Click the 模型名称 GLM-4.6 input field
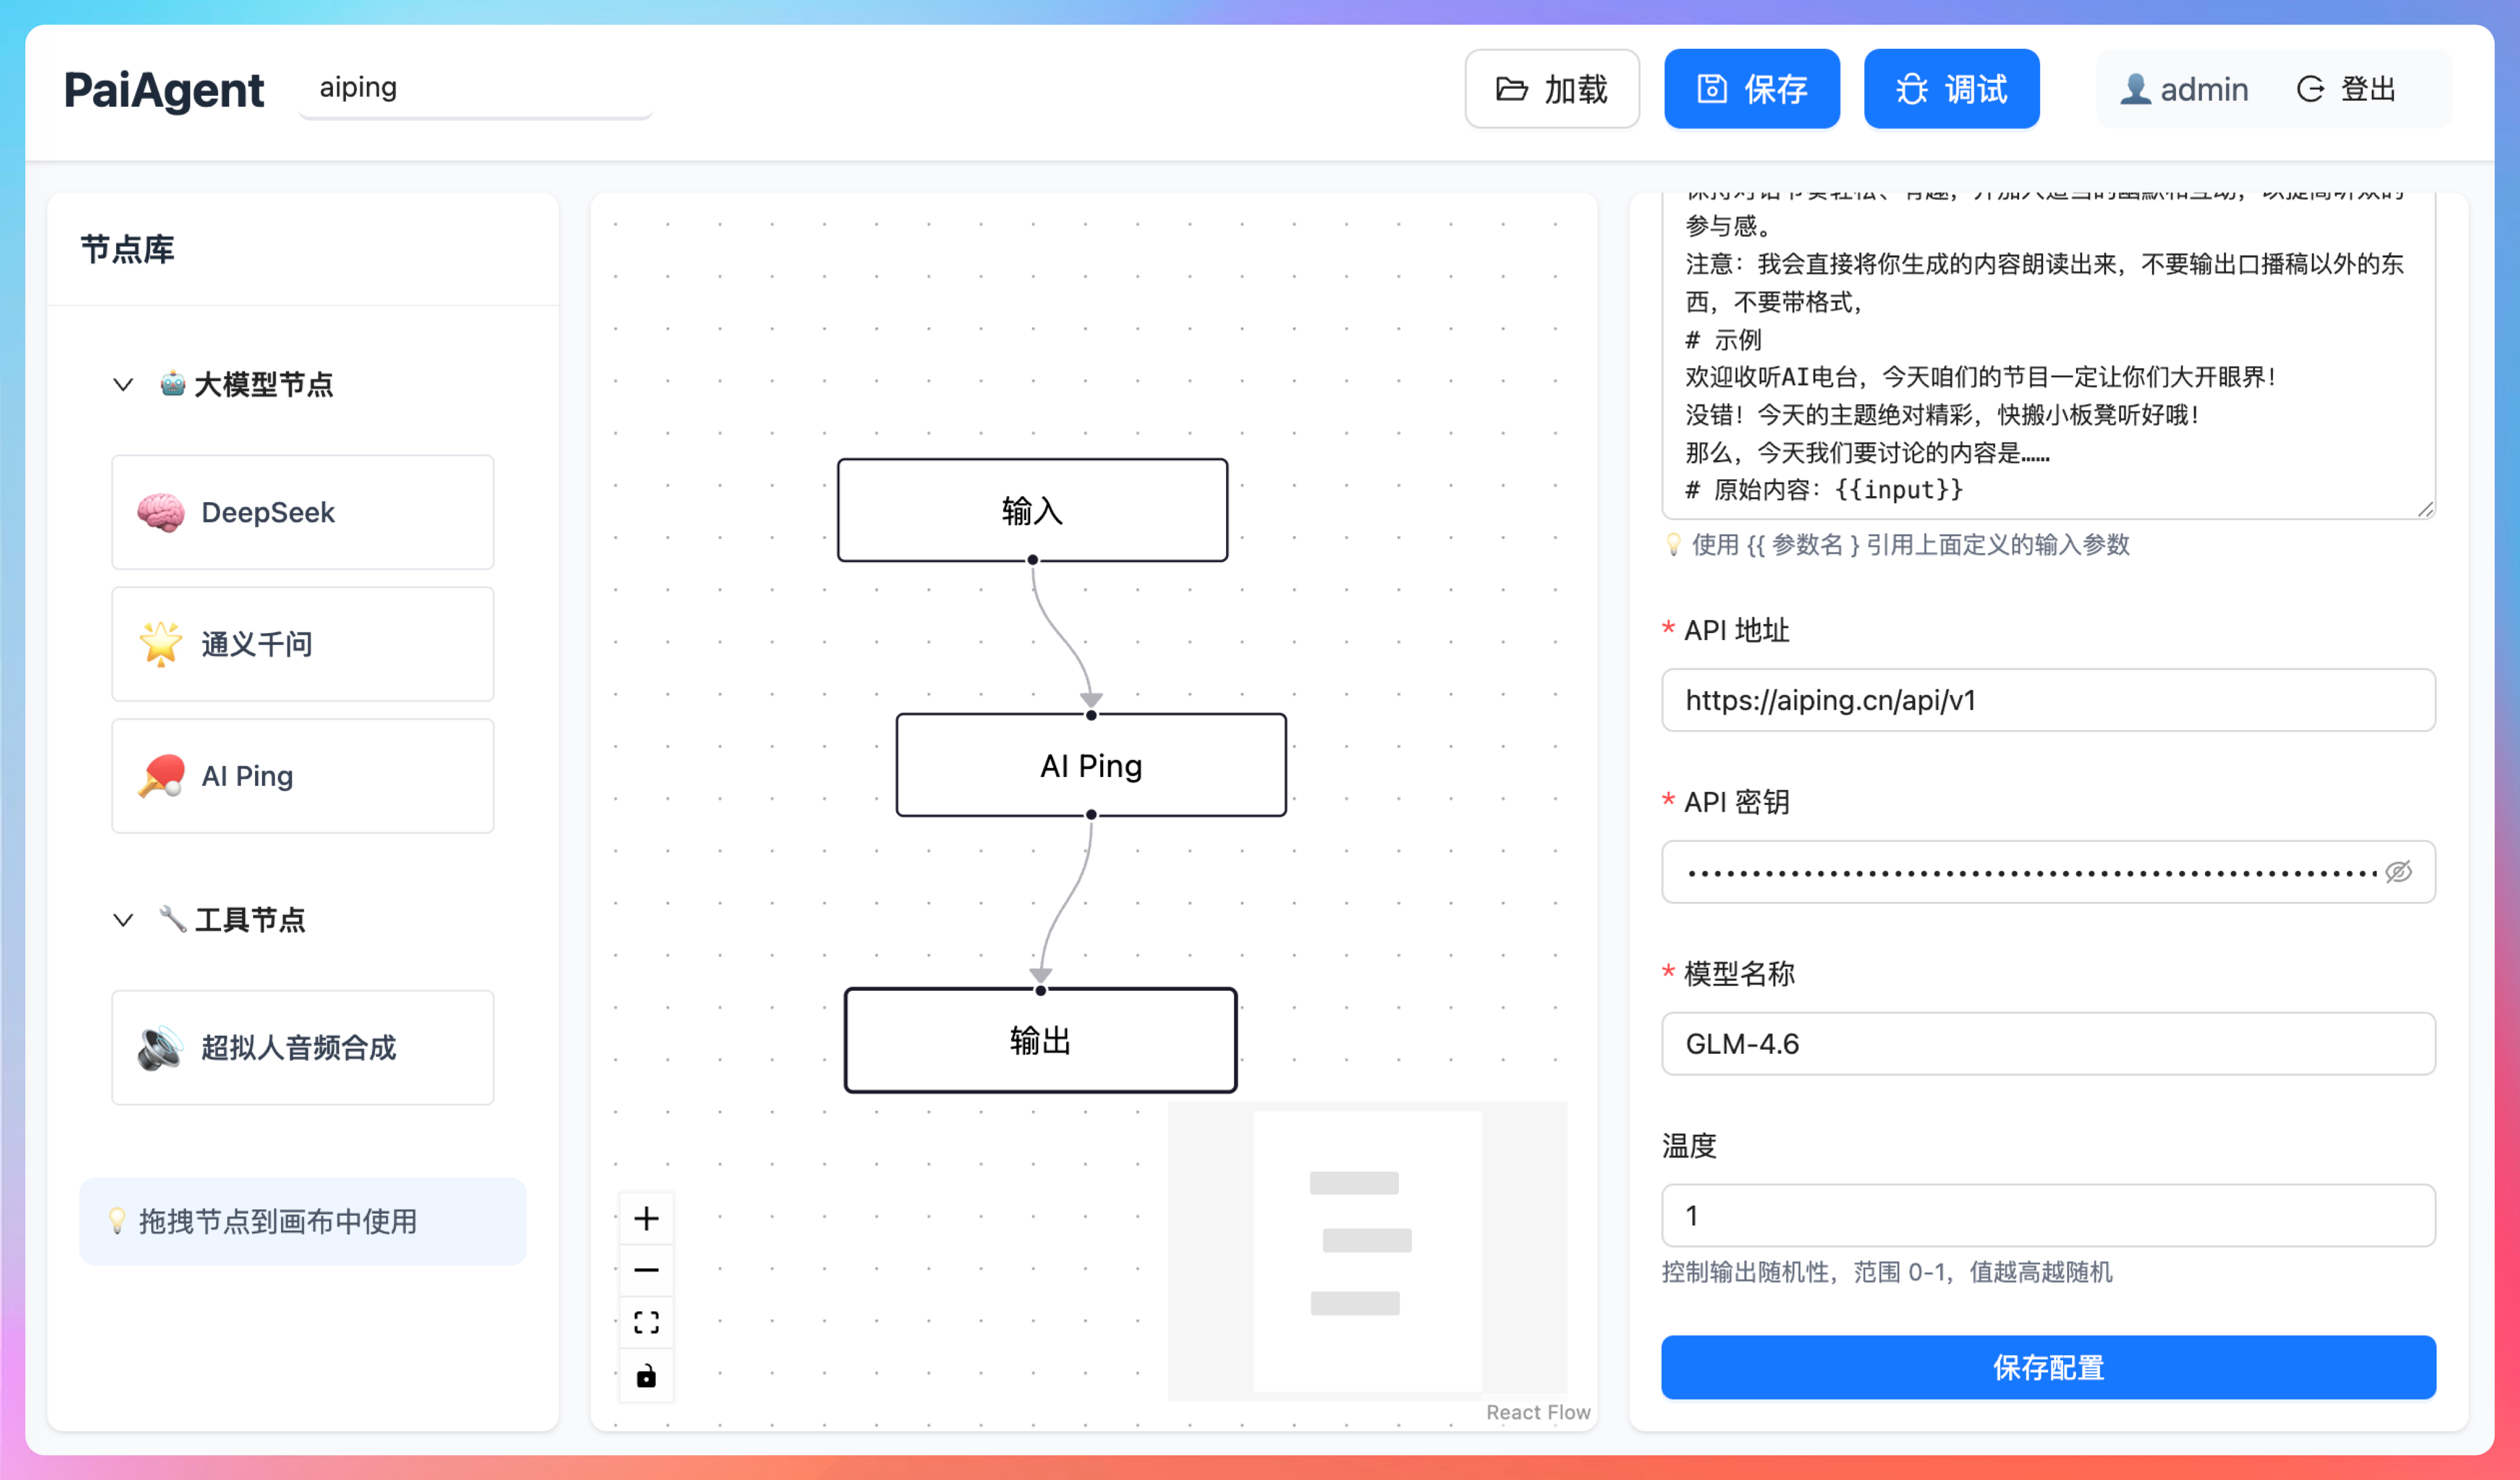2520x1480 pixels. point(2048,1043)
